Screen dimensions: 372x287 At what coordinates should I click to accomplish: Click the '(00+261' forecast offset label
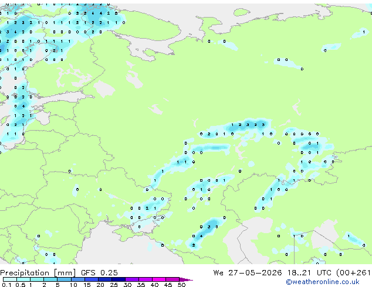pyautogui.click(x=353, y=273)
